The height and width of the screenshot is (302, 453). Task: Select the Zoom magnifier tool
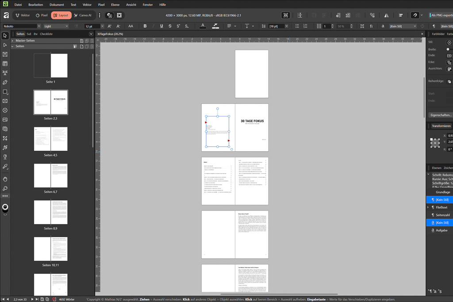(x=5, y=188)
